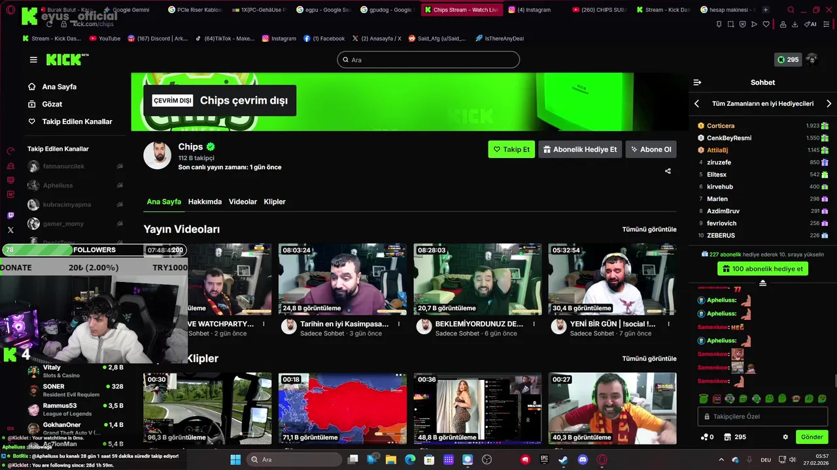
Task: Open the IsThereAnyDeal bookmark
Action: (499, 39)
